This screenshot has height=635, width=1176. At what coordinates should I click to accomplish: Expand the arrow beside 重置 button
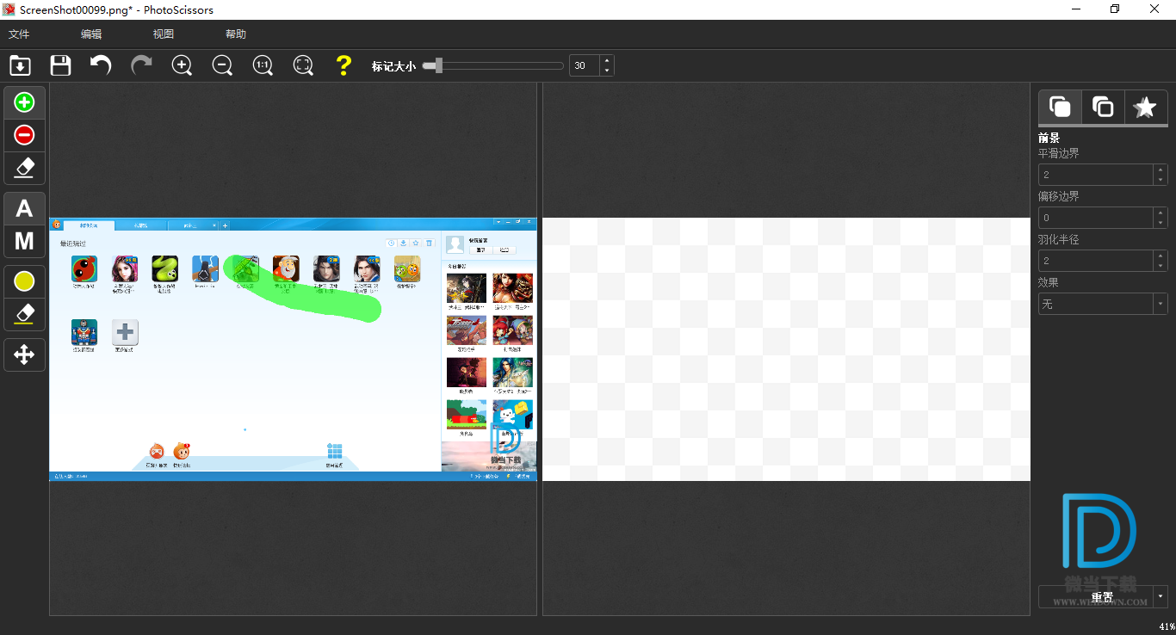click(1161, 596)
